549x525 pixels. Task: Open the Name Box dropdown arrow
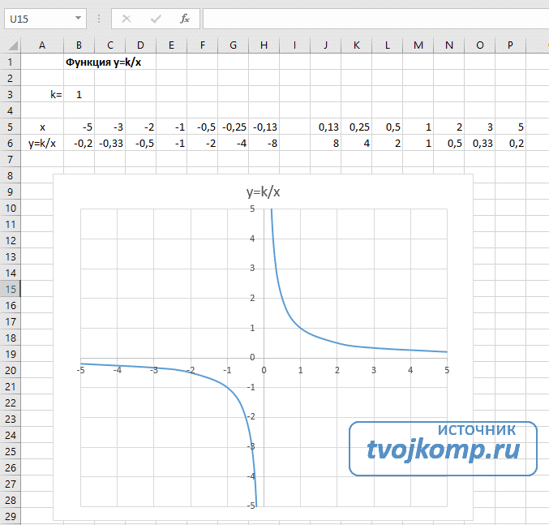click(78, 18)
